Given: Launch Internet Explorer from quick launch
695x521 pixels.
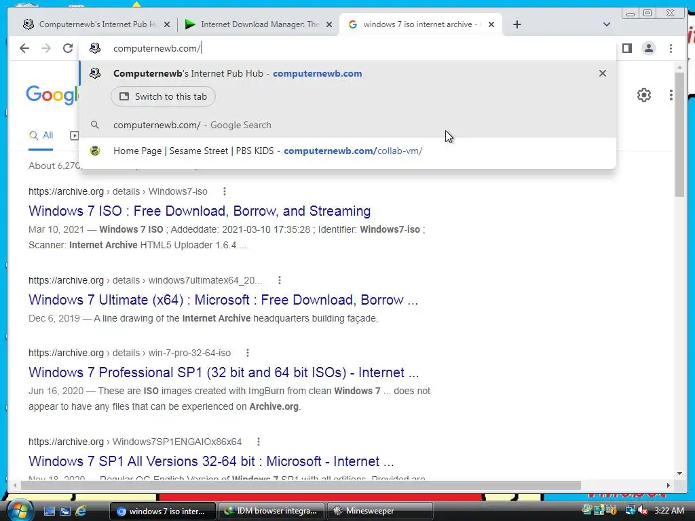Looking at the screenshot, I should [81, 511].
